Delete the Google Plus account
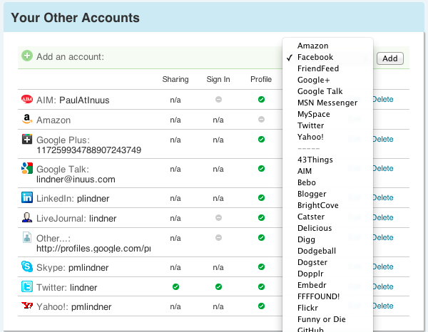Image resolution: width=428 pixels, height=332 pixels. (383, 139)
